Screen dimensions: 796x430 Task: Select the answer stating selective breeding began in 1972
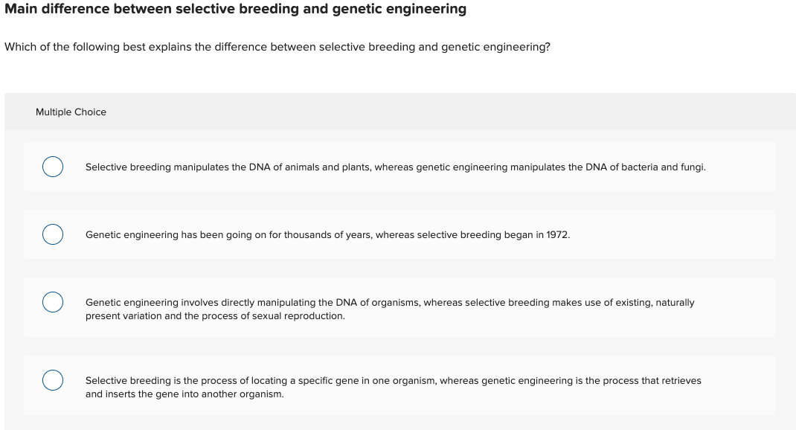[x=327, y=234]
